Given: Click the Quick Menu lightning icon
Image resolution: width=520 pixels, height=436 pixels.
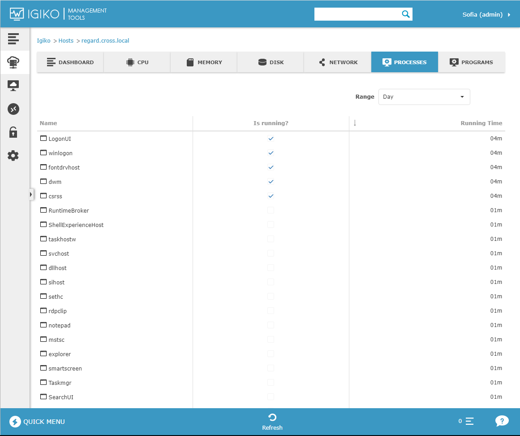Looking at the screenshot, I should click(15, 422).
